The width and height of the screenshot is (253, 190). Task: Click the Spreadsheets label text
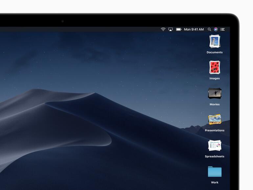215,156
